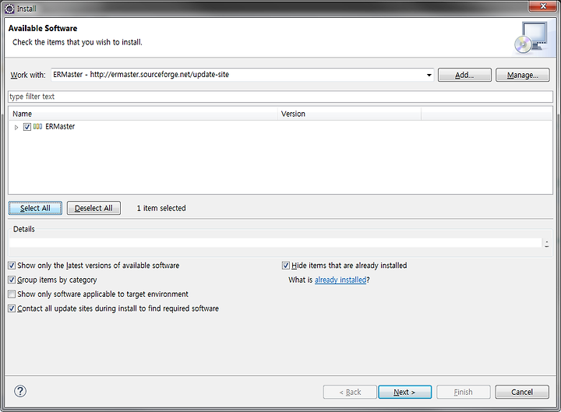Image resolution: width=561 pixels, height=412 pixels.
Task: Click the Details area spinner control
Action: pyautogui.click(x=547, y=243)
